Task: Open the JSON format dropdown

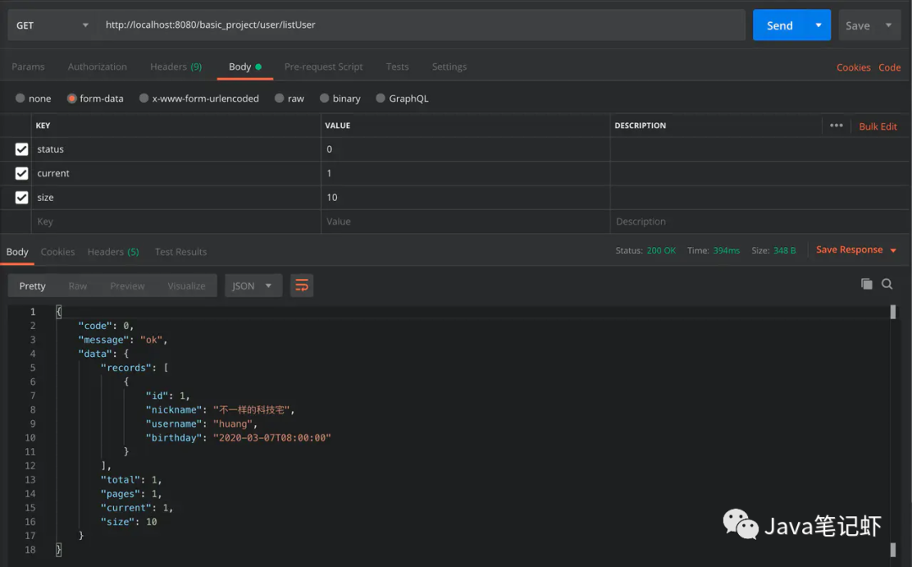Action: (x=252, y=286)
